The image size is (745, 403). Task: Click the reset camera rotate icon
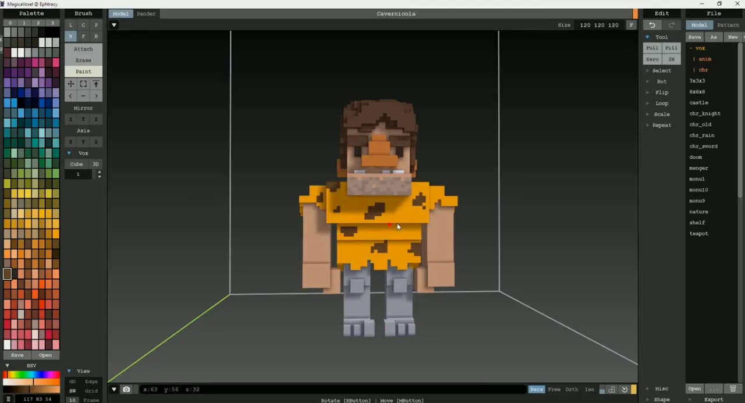[x=625, y=390]
